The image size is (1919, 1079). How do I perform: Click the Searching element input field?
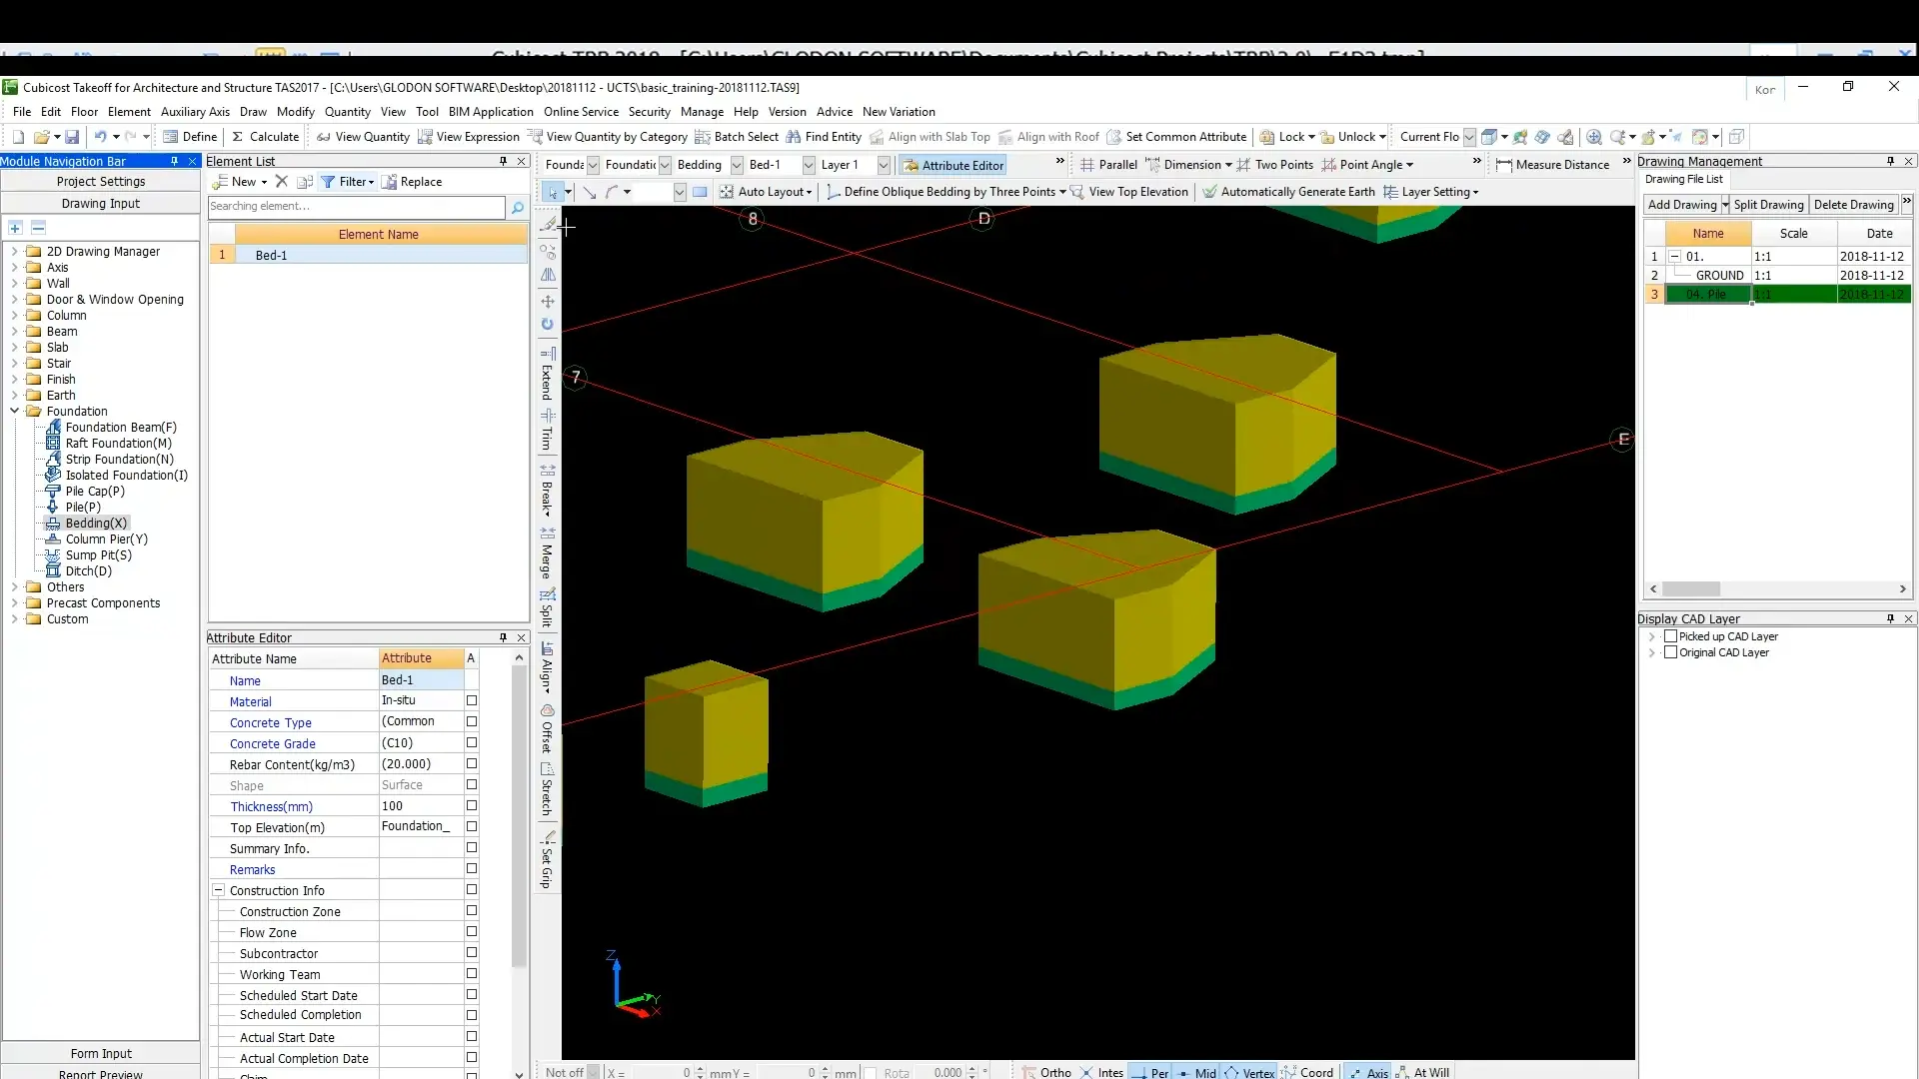[x=356, y=207]
